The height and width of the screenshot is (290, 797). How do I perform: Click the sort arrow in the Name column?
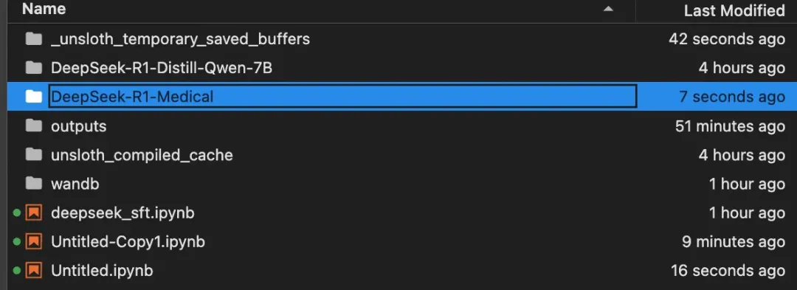(x=608, y=9)
